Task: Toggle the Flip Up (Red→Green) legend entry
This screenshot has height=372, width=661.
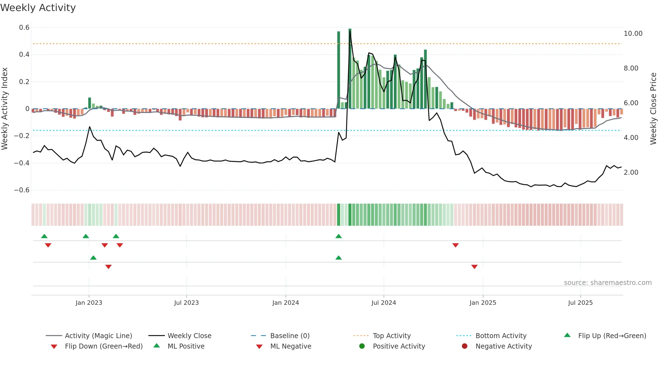Action: [605, 336]
